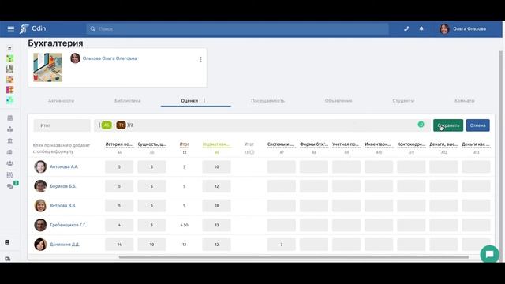Open the phone call icon
Viewport: 505px width, 284px height.
406,28
